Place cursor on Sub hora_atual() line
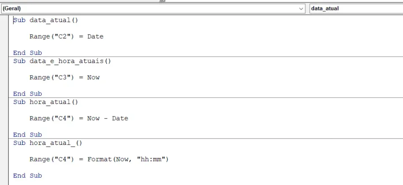403x185 pixels. point(45,102)
